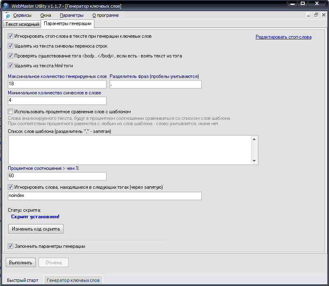Maximize the main application window
This screenshot has width=329, height=286.
coord(303,4)
